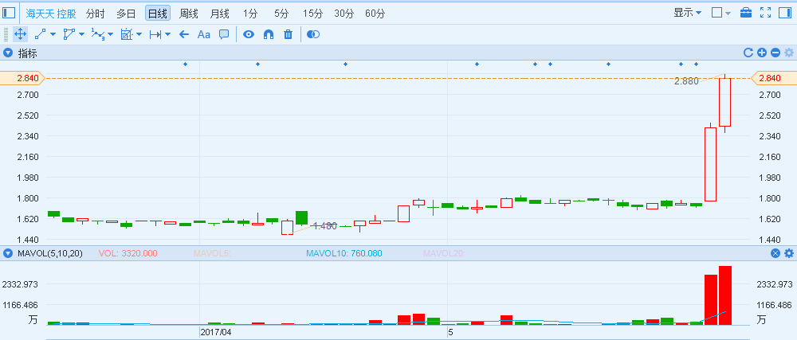
Task: Click the toolbar drag grip handle
Action: click(6, 34)
